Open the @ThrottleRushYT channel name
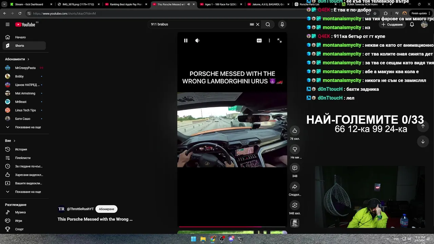 point(80,209)
